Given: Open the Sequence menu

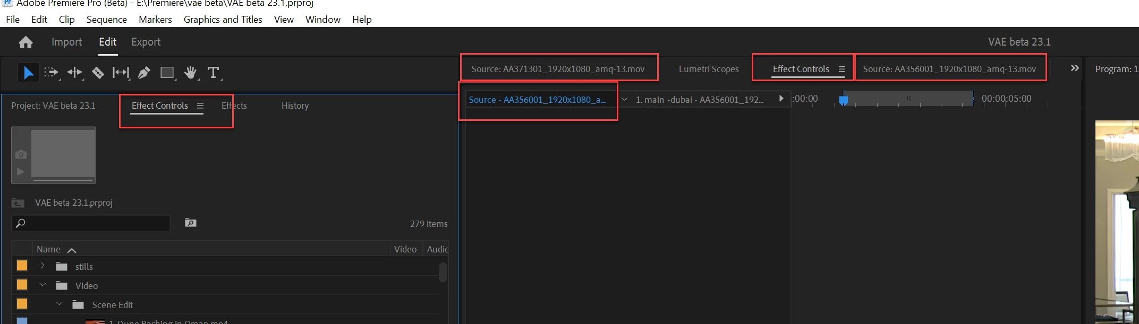Looking at the screenshot, I should click(x=107, y=20).
